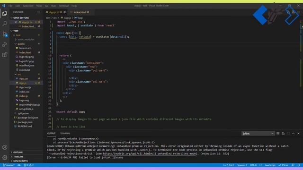The width and height of the screenshot is (303, 170).
Task: Open the Run and Debug view
Action: (5, 44)
